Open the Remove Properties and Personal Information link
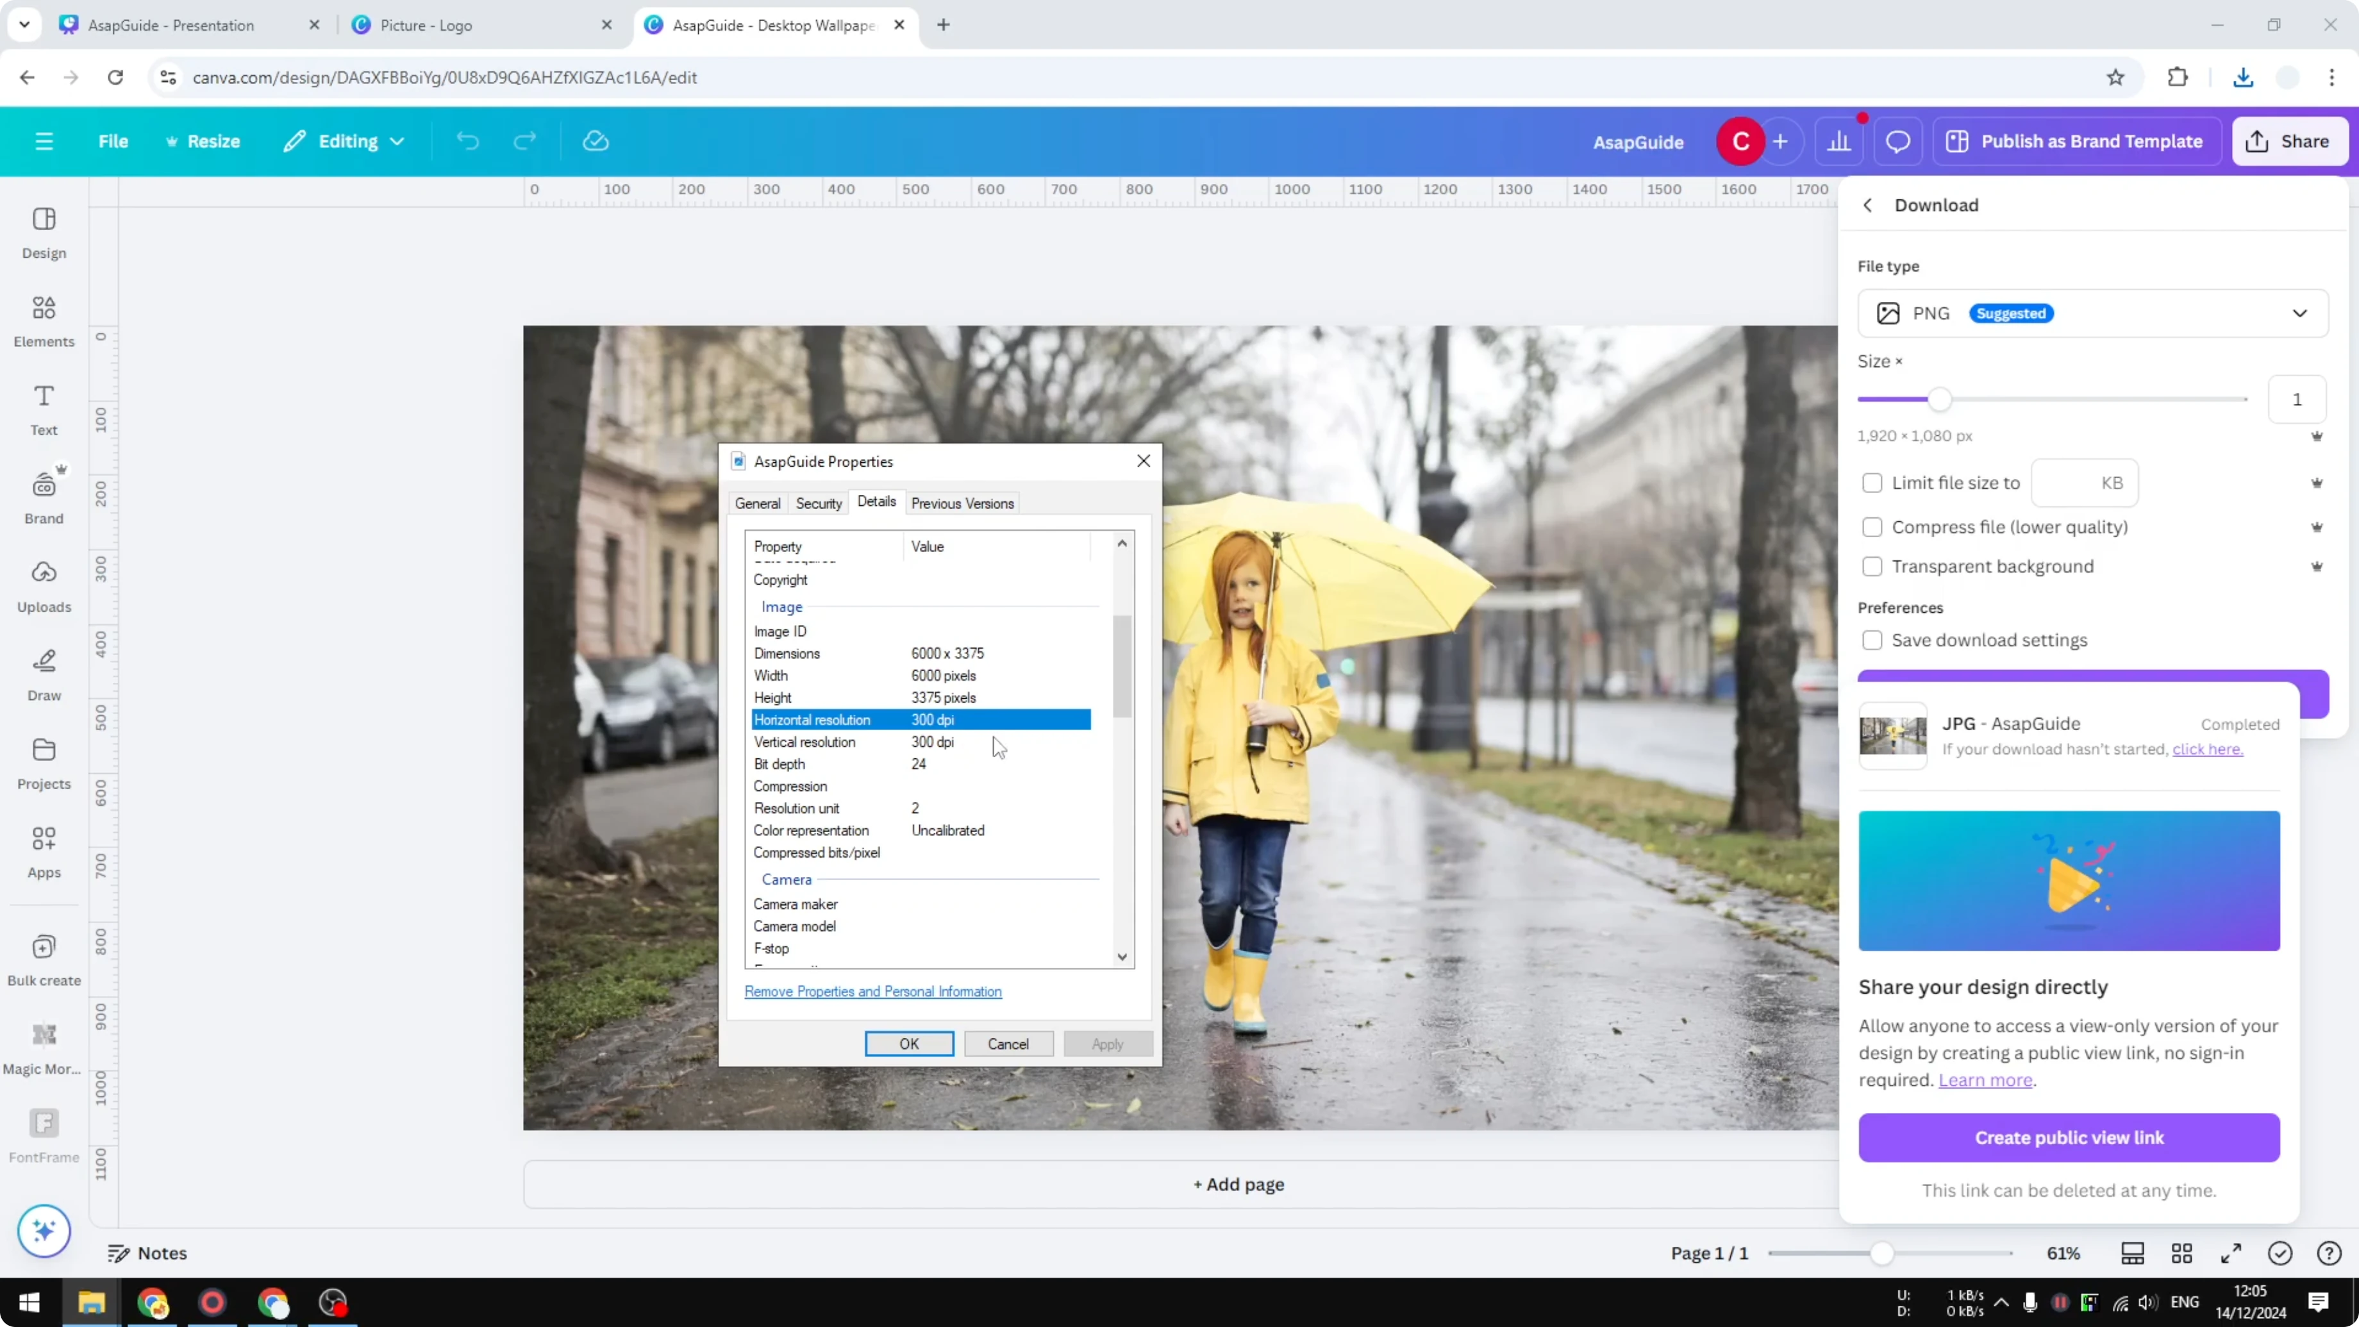The image size is (2359, 1327). click(872, 992)
